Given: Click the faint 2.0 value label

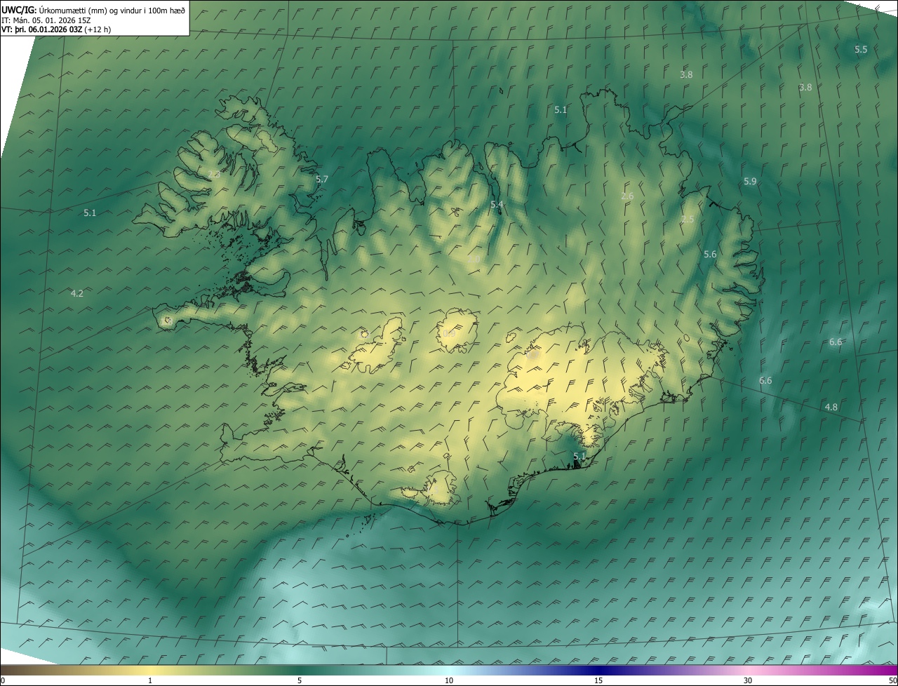Looking at the screenshot, I should (474, 260).
